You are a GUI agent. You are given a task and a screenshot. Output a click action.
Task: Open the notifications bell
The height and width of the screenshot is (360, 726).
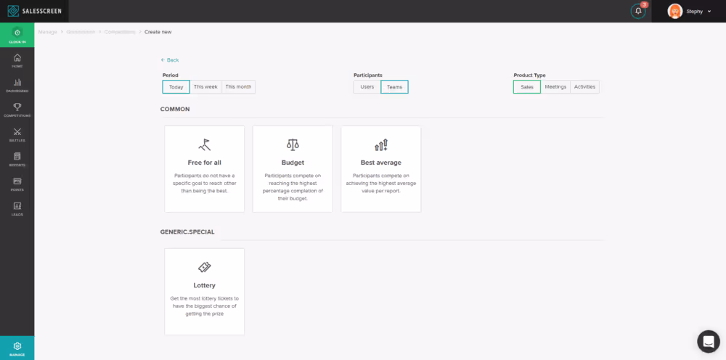pos(638,11)
